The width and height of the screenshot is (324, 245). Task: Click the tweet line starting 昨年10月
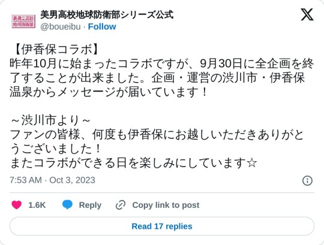tap(162, 63)
